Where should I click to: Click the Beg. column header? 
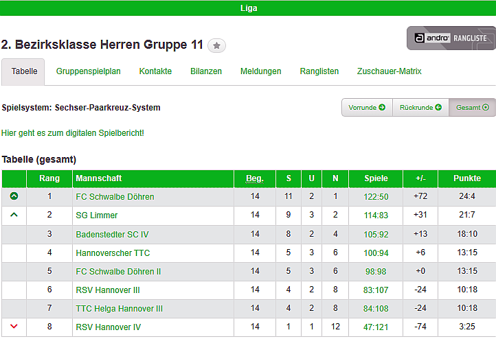(255, 178)
